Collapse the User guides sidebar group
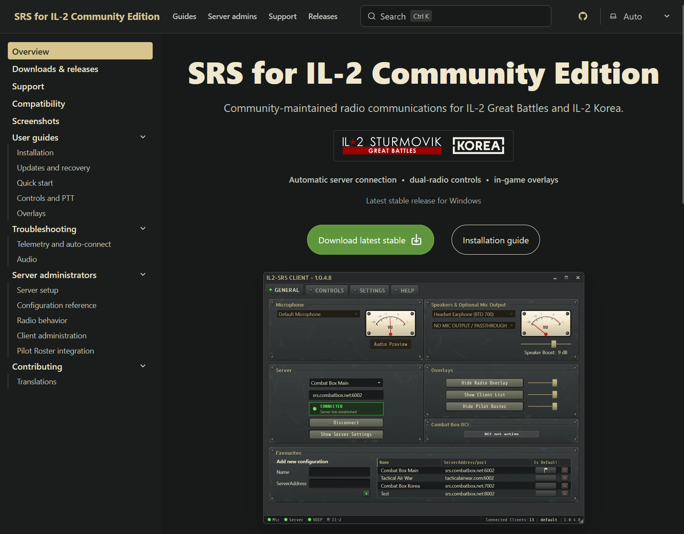 (x=143, y=137)
